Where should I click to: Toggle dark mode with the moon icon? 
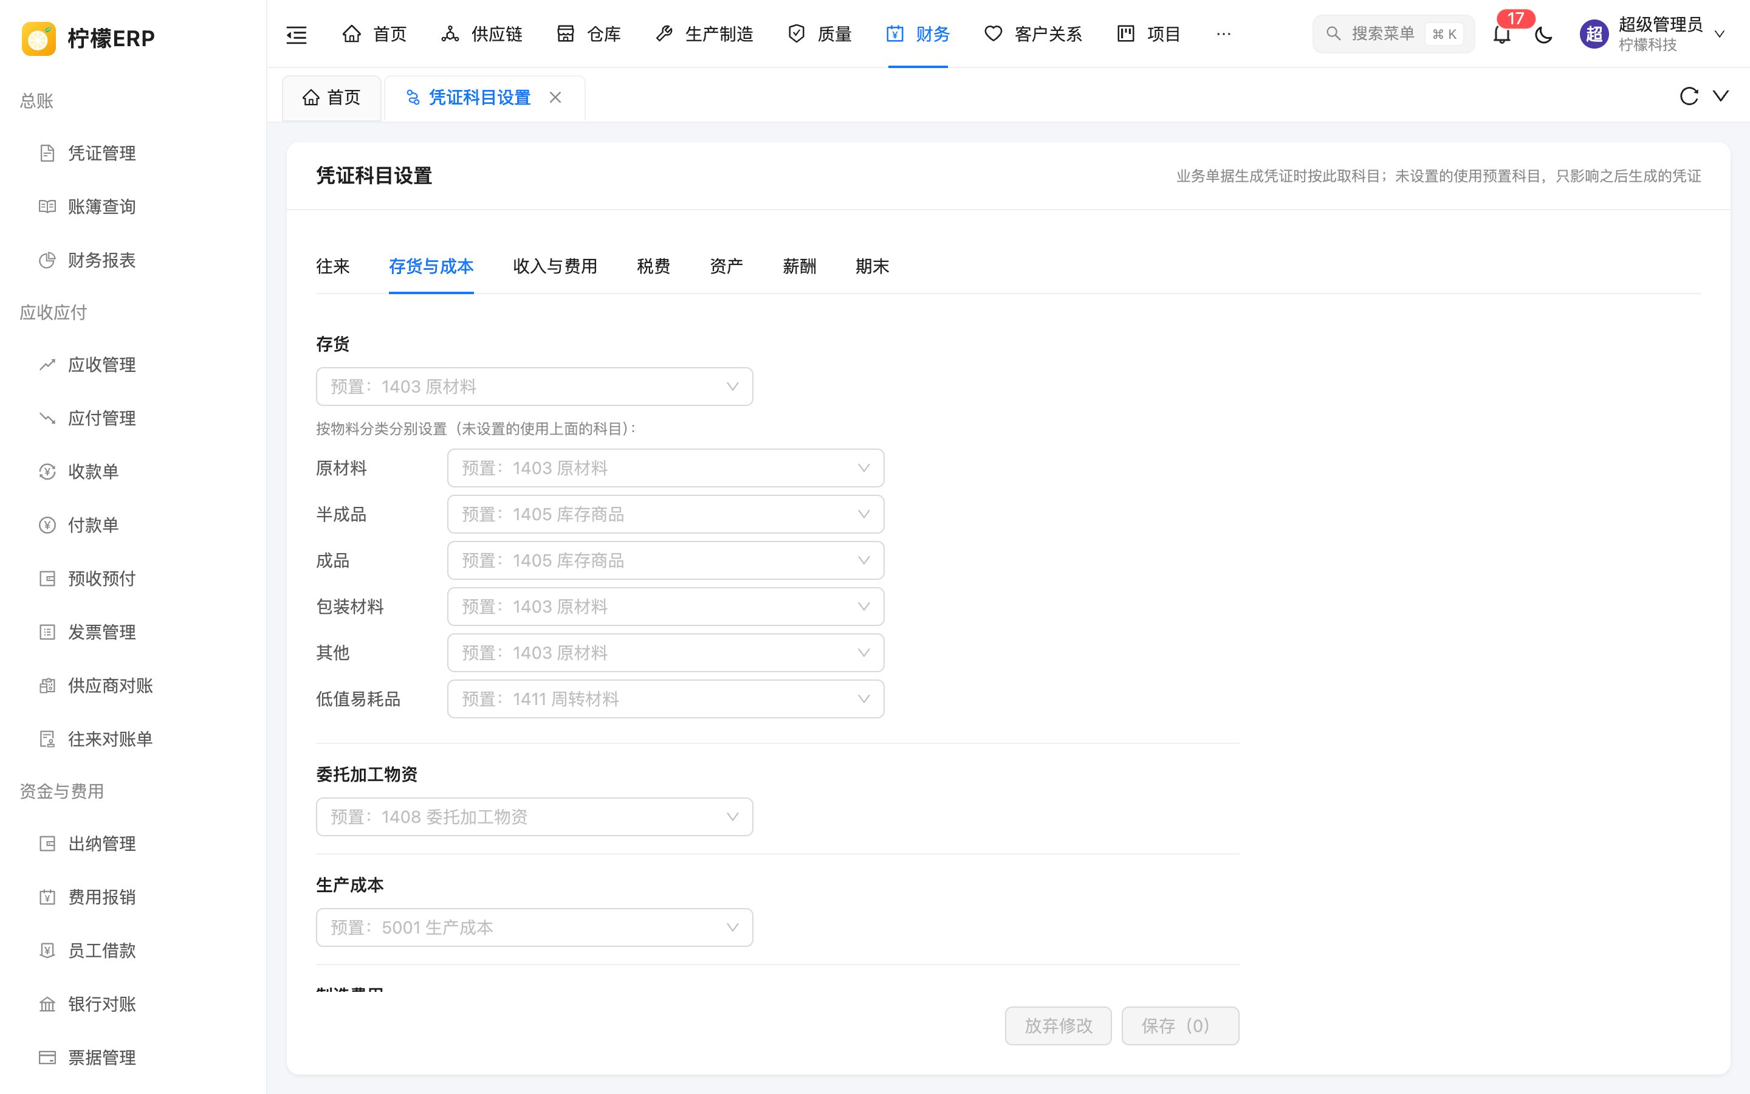(1543, 34)
